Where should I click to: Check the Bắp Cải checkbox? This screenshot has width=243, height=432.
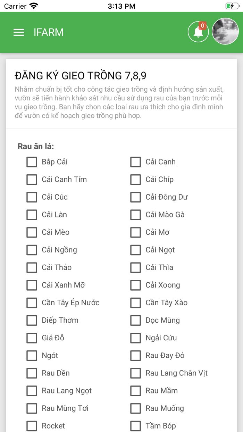tap(32, 162)
